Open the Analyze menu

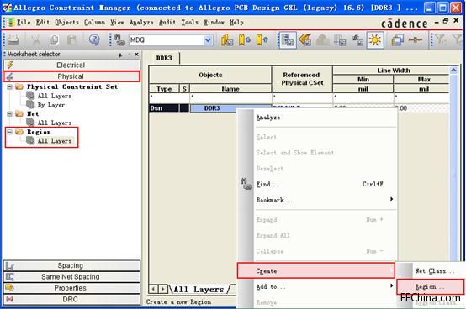(x=141, y=22)
